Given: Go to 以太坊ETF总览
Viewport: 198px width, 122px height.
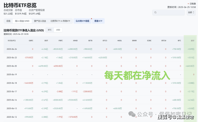Looking at the screenshot, I should (x=82, y=21).
